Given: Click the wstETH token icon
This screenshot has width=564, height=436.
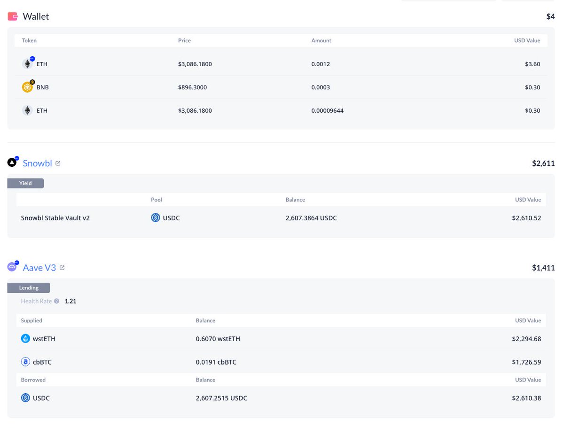Looking at the screenshot, I should (x=26, y=339).
